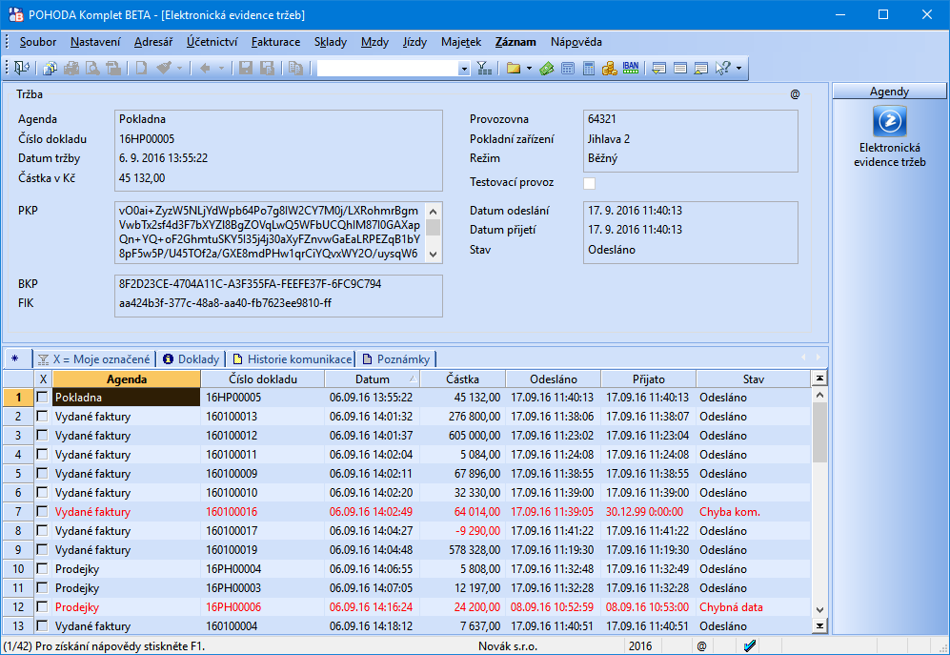Click the IBAN toolbar icon
The height and width of the screenshot is (655, 950).
631,68
